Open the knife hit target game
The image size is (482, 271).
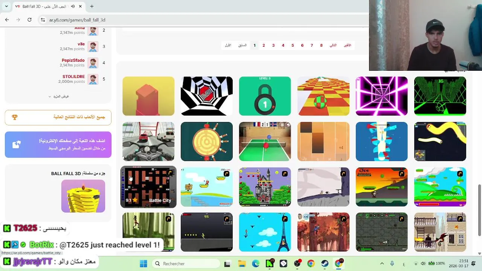point(207,142)
